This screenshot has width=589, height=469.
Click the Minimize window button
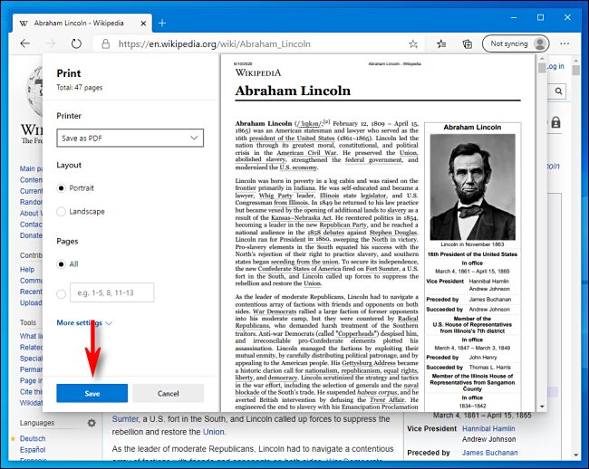pos(514,17)
